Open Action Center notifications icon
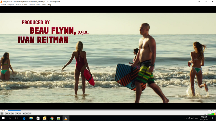The image size is (216, 121). (x=211, y=118)
